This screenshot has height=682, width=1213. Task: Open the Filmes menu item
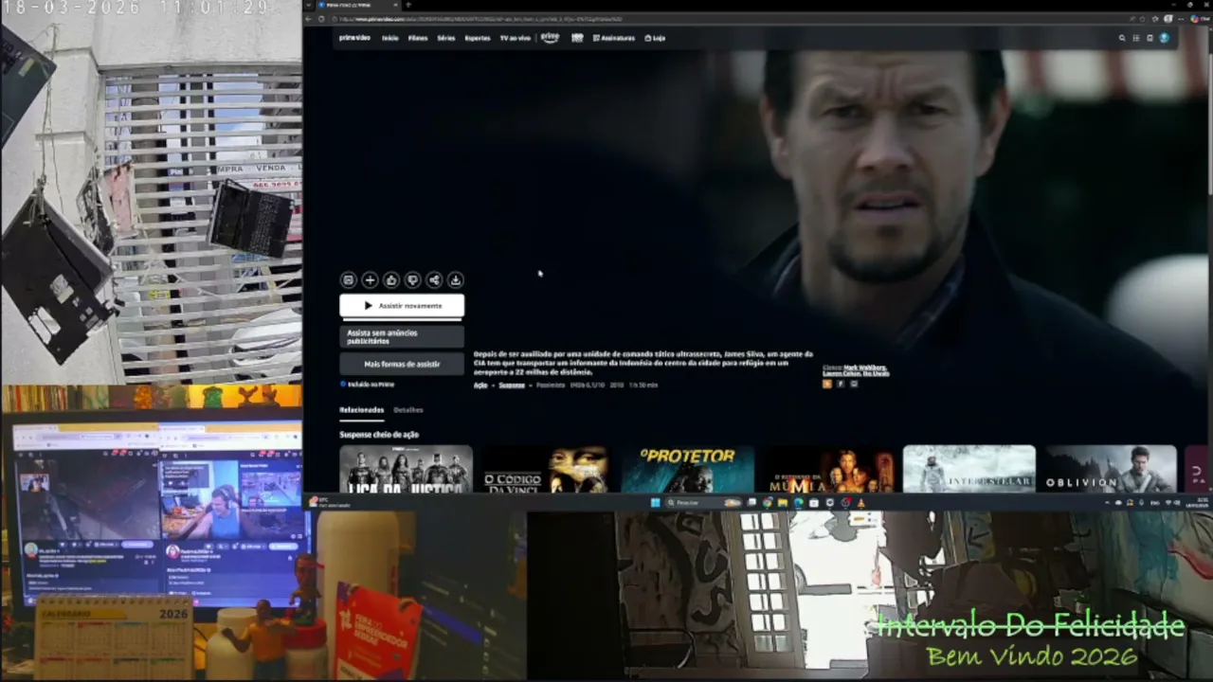click(x=418, y=38)
